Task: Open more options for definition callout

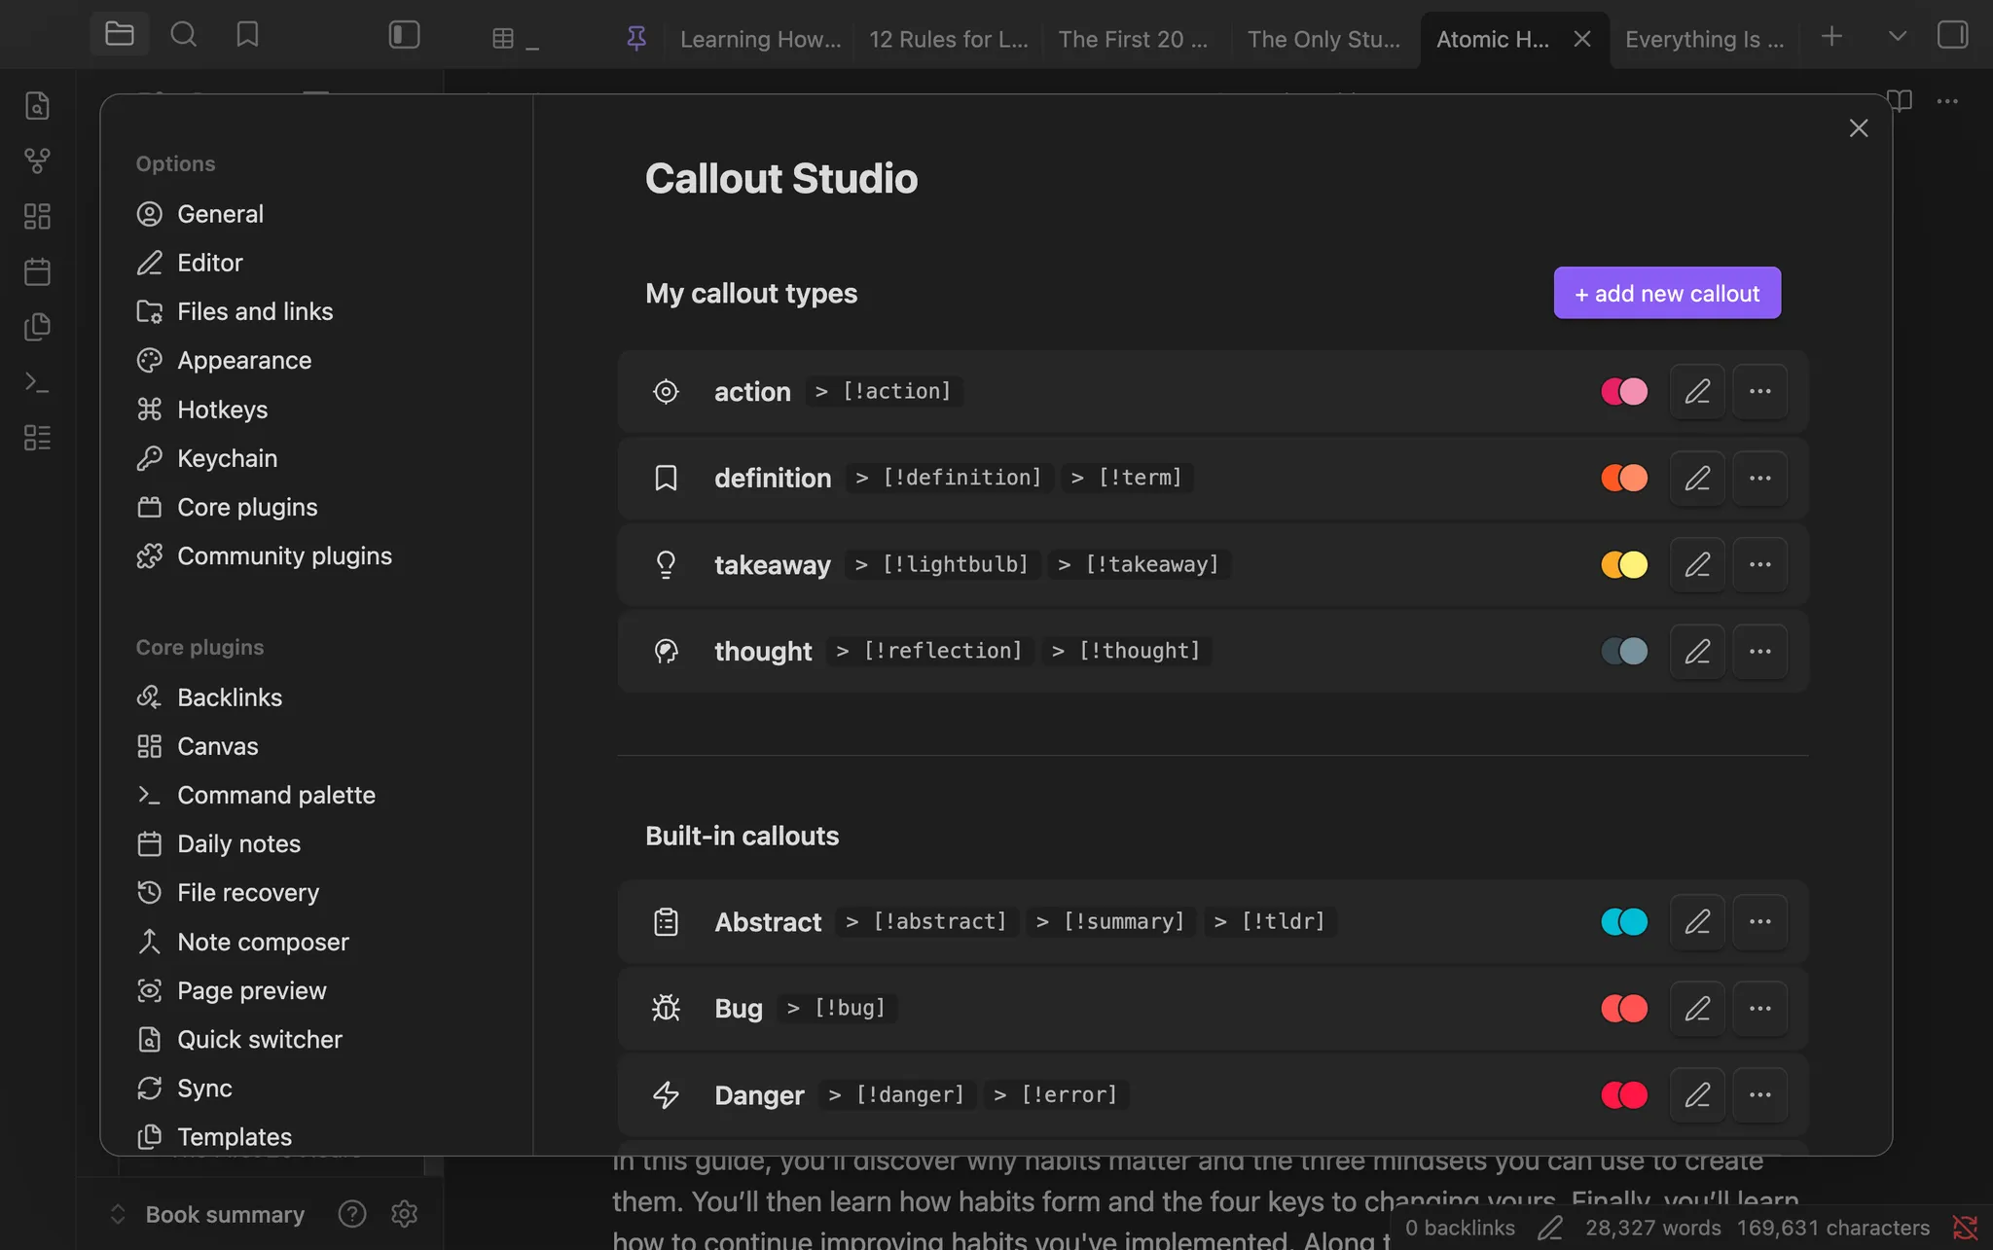Action: [x=1759, y=478]
